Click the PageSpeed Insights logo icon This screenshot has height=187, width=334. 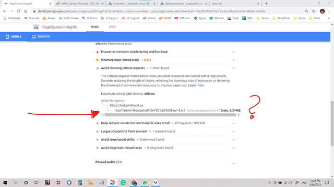(36, 27)
